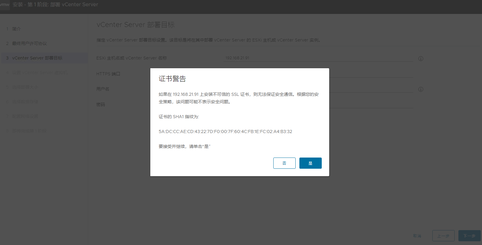Select step 4 设置 vCenter Server 虚拟机

click(45, 73)
